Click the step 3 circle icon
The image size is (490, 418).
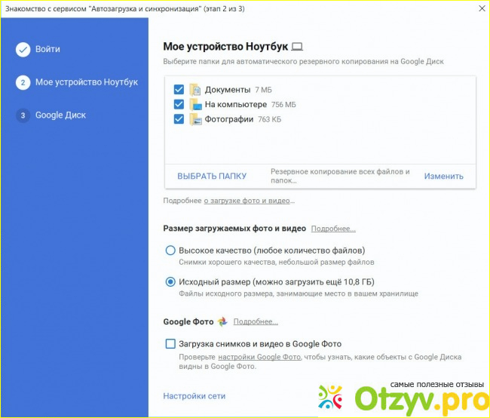coord(23,115)
